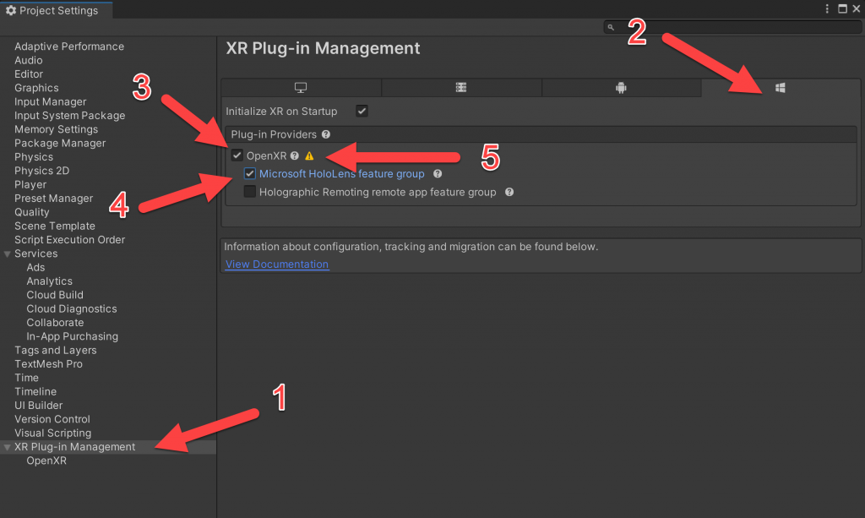Maximize the Project Settings window
Viewport: 865px width, 518px height.
click(842, 8)
